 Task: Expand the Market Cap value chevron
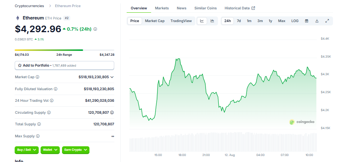click(112, 77)
